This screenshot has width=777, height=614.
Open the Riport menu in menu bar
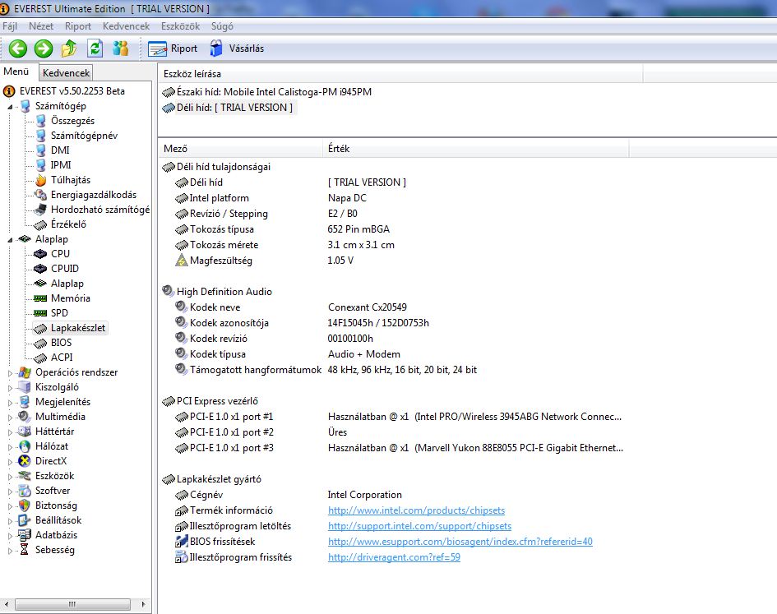(78, 26)
